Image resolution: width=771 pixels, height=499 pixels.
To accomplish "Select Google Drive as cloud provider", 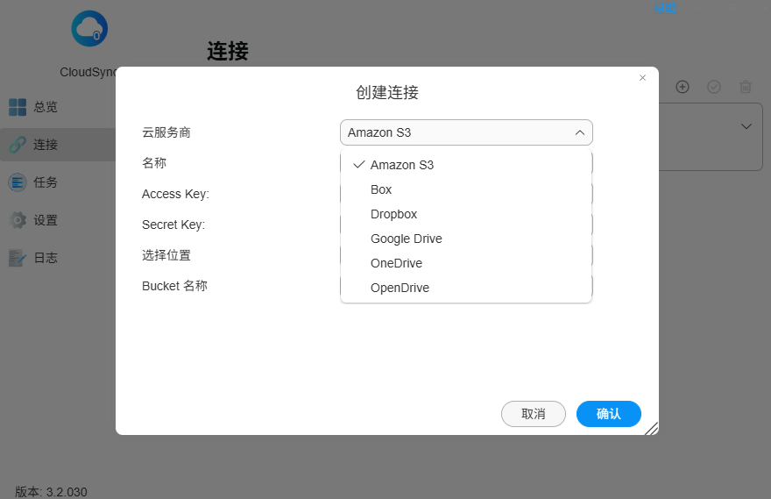I will click(466, 239).
